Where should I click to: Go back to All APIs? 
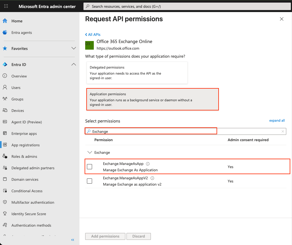coord(93,34)
